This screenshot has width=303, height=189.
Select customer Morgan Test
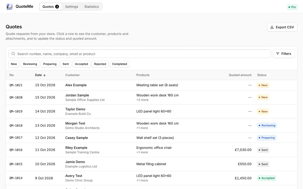click(75, 123)
